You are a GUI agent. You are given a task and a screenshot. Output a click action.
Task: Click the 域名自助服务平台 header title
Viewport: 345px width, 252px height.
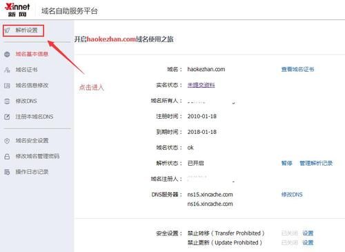[70, 11]
